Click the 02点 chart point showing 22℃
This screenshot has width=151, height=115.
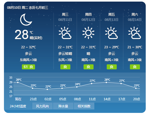point(47,89)
